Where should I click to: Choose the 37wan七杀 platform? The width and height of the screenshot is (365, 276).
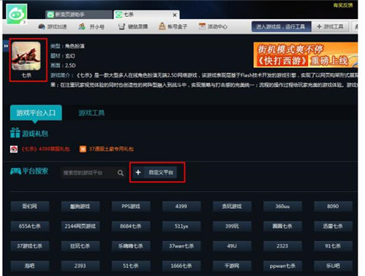181,246
